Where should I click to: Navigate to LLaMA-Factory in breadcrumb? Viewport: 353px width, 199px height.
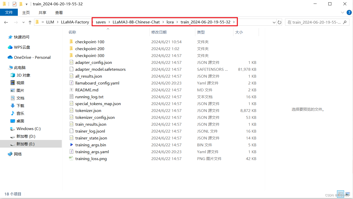[75, 22]
